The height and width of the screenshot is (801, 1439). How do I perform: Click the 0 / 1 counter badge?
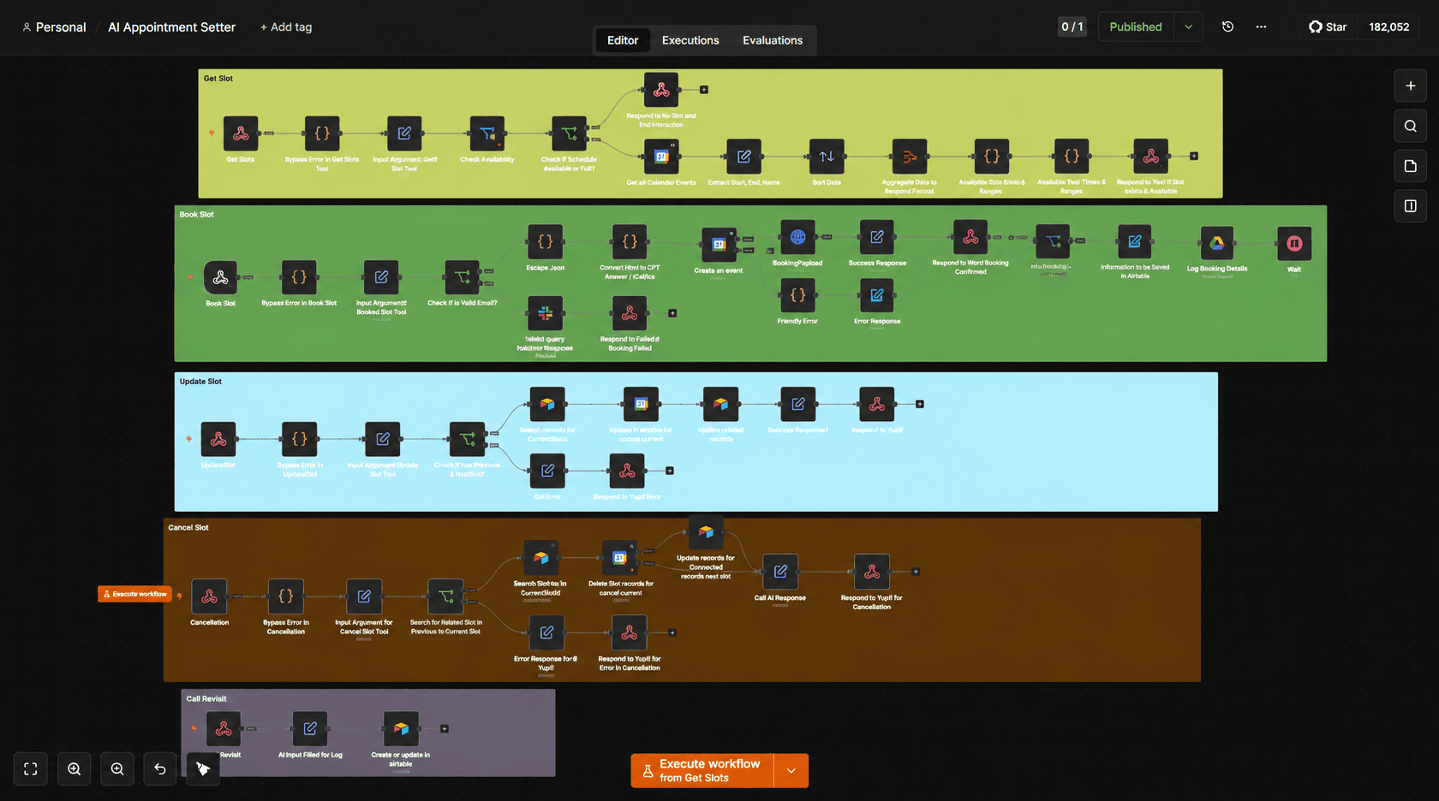pyautogui.click(x=1072, y=27)
